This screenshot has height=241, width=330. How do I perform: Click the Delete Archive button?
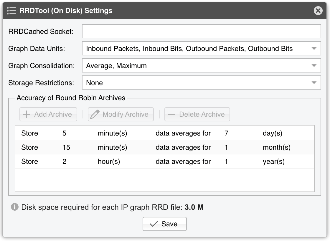tap(197, 114)
